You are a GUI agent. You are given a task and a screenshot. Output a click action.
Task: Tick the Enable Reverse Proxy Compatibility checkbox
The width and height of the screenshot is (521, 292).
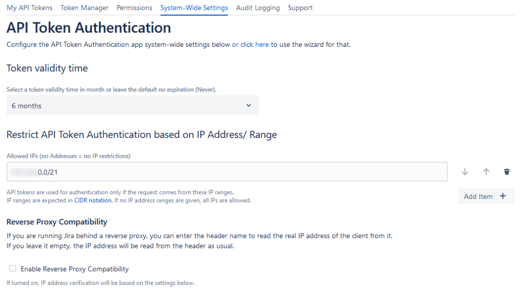(13, 269)
